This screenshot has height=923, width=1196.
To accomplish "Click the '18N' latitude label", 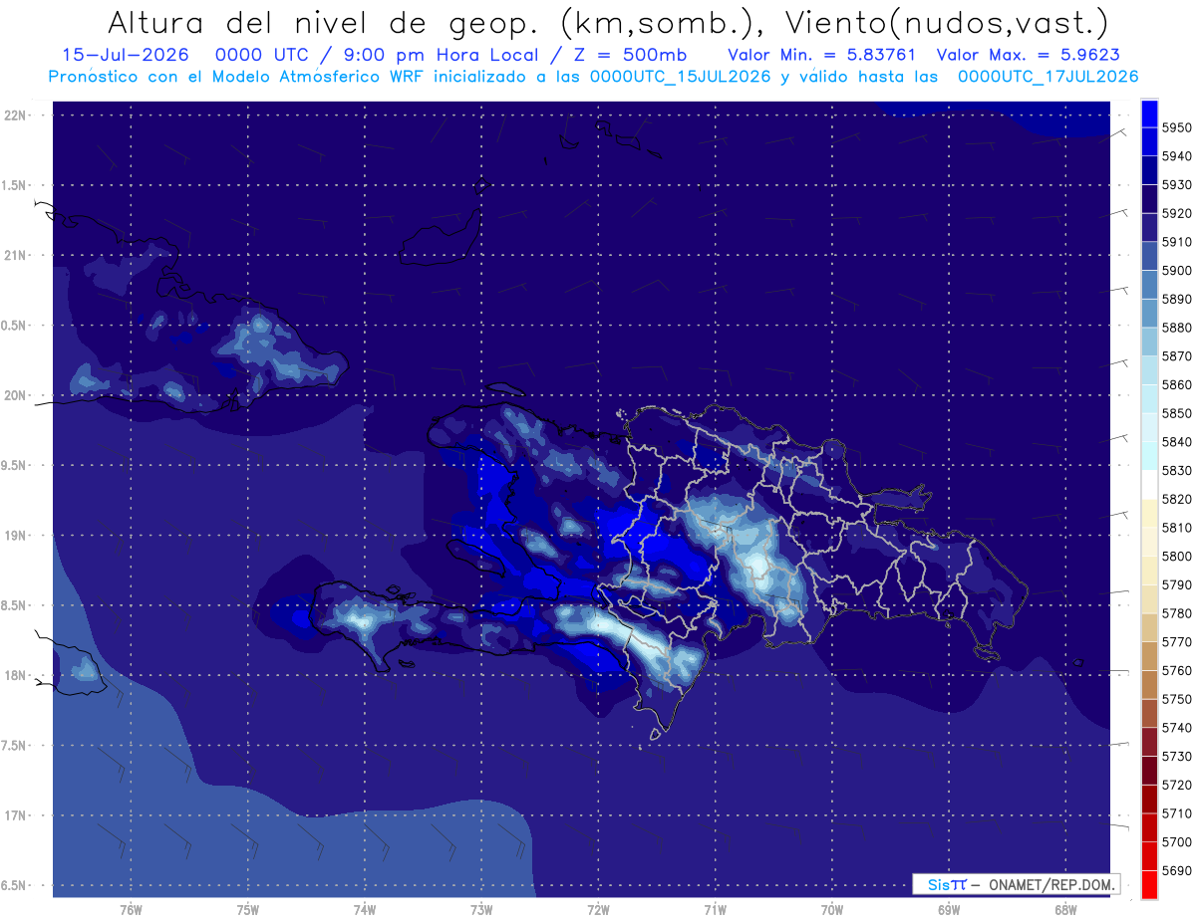I will pyautogui.click(x=14, y=675).
